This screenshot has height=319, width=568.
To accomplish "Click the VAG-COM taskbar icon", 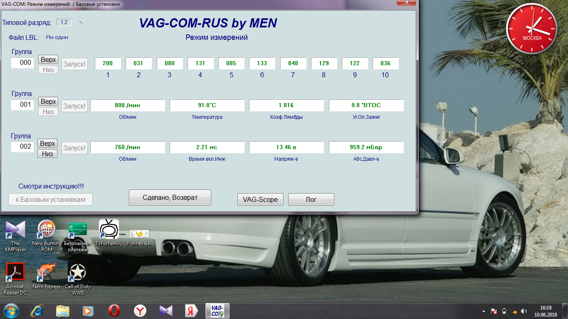I will [217, 311].
